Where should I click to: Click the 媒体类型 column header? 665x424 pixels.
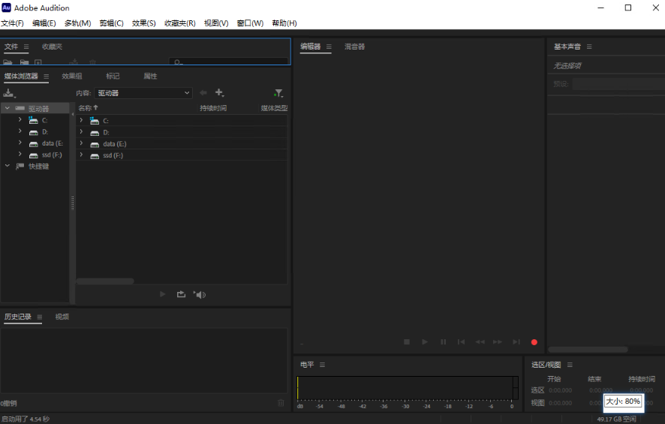(274, 108)
